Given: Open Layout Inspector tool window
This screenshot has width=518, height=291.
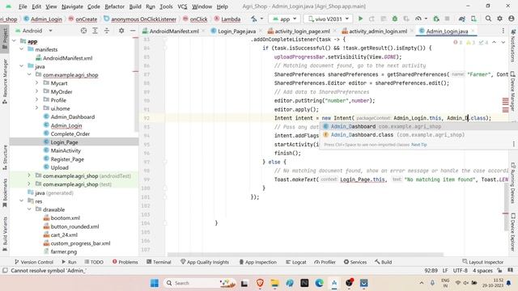Looking at the screenshot, I should point(482,262).
